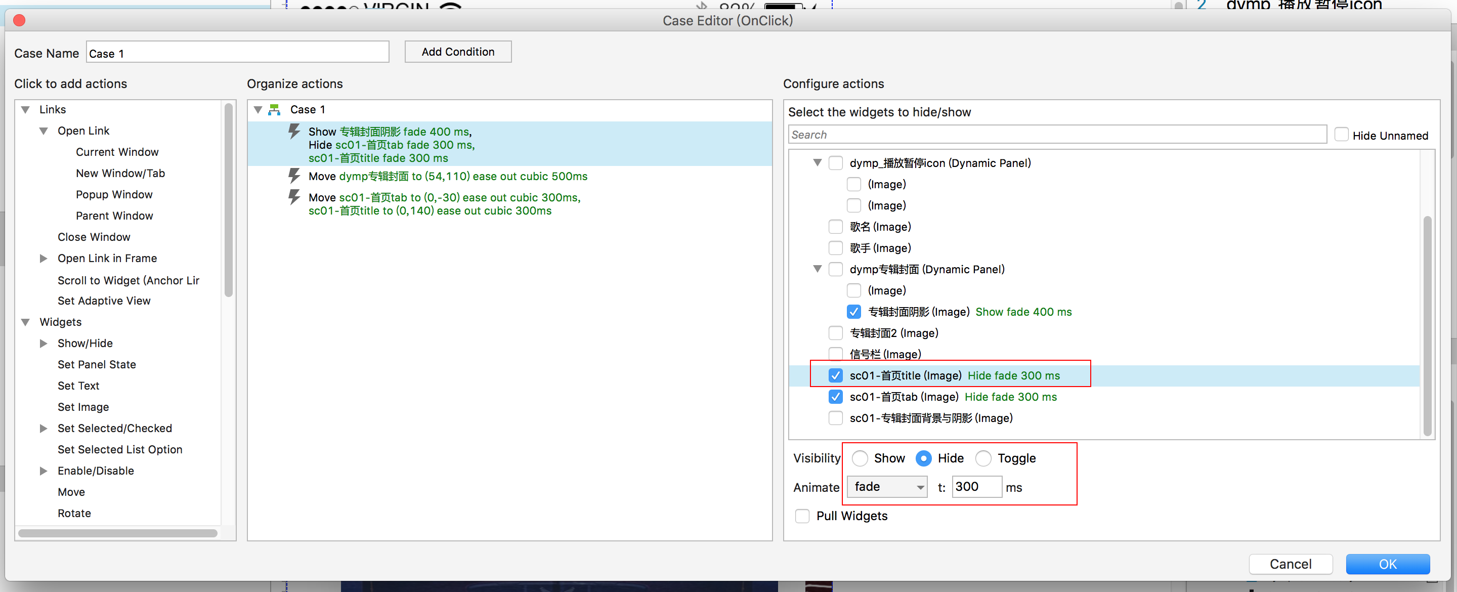Image resolution: width=1457 pixels, height=592 pixels.
Task: Click the lightning icon beside Move sc01-首页tab
Action: pyautogui.click(x=293, y=197)
